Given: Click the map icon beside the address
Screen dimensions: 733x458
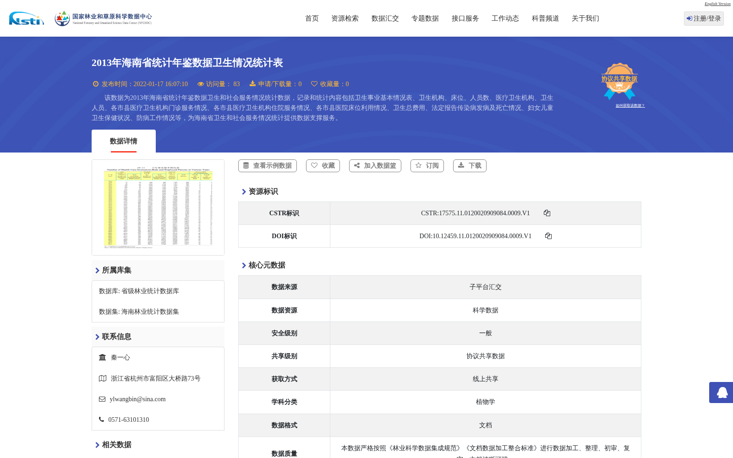Looking at the screenshot, I should click(103, 378).
